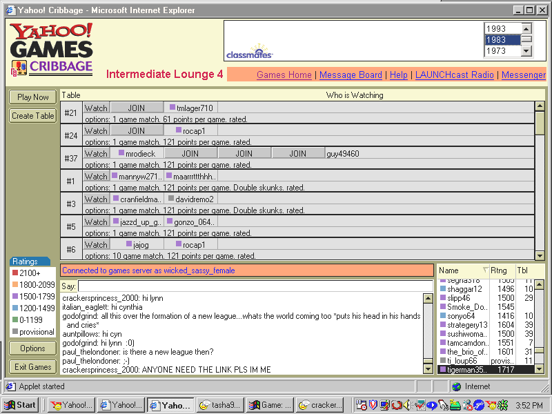Screen dimensions: 552x414
Task: Open the Help link
Action: [399, 75]
